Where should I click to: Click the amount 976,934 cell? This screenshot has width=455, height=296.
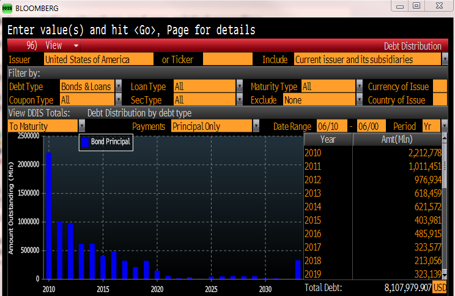[x=428, y=180]
